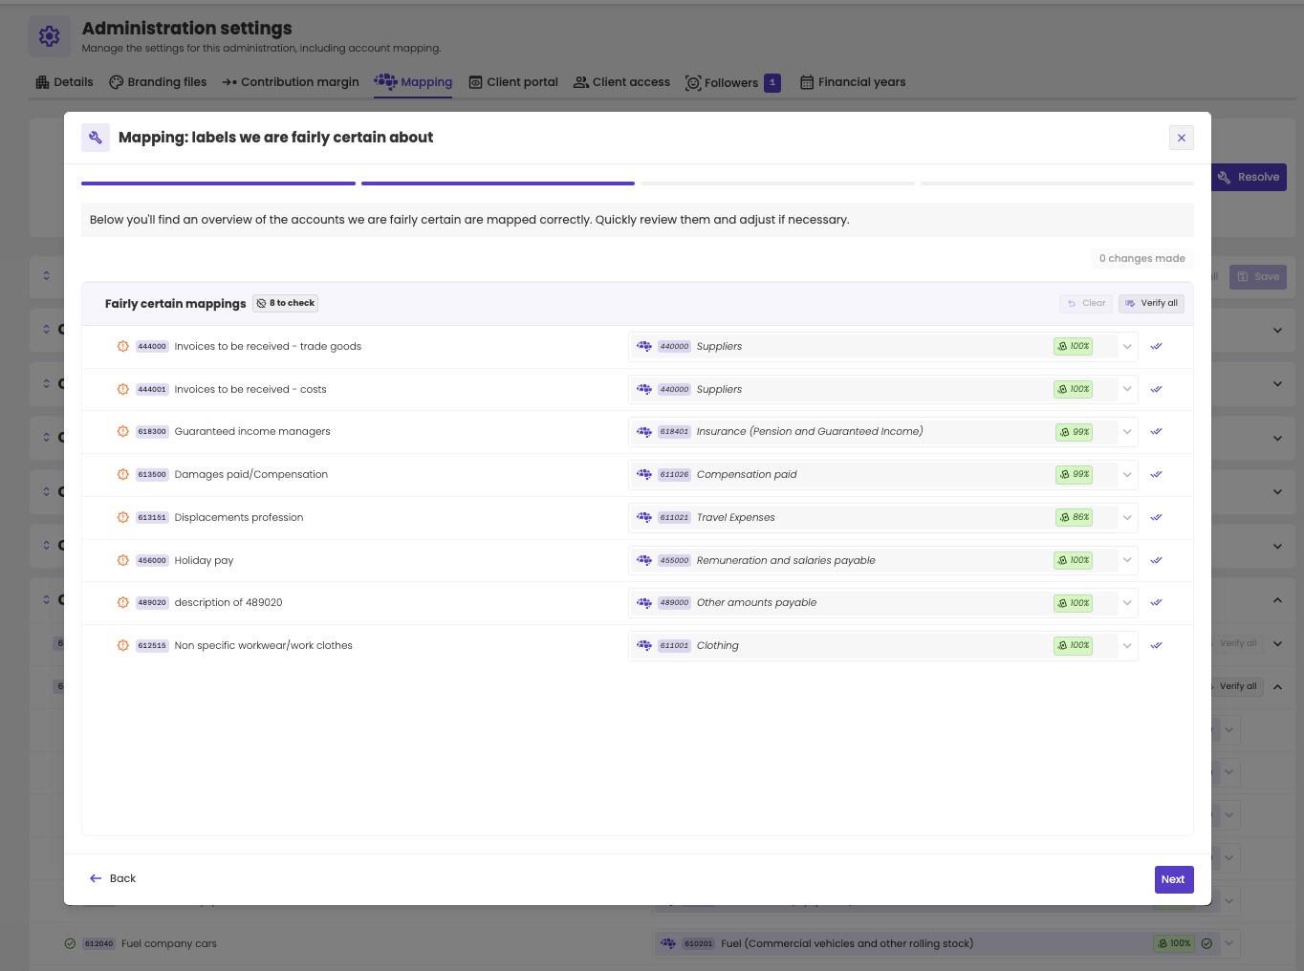Click the third wizard progress step bar
This screenshot has height=971, width=1304.
tap(777, 183)
